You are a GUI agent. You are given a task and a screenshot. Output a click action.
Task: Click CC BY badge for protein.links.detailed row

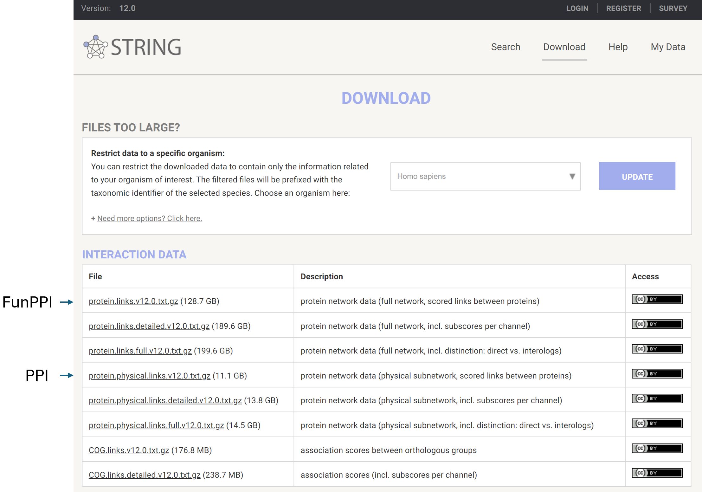pos(657,324)
